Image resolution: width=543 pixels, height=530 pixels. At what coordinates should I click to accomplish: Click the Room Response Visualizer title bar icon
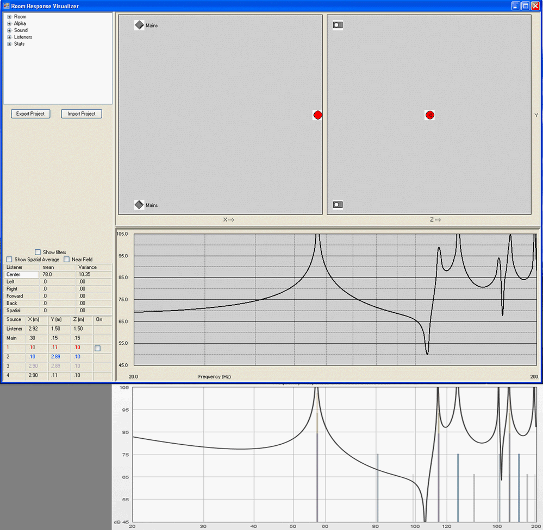(6, 6)
